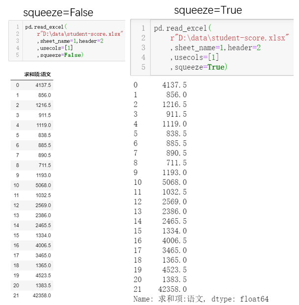Click line number 1 in left cell gutter

pos(17,27)
